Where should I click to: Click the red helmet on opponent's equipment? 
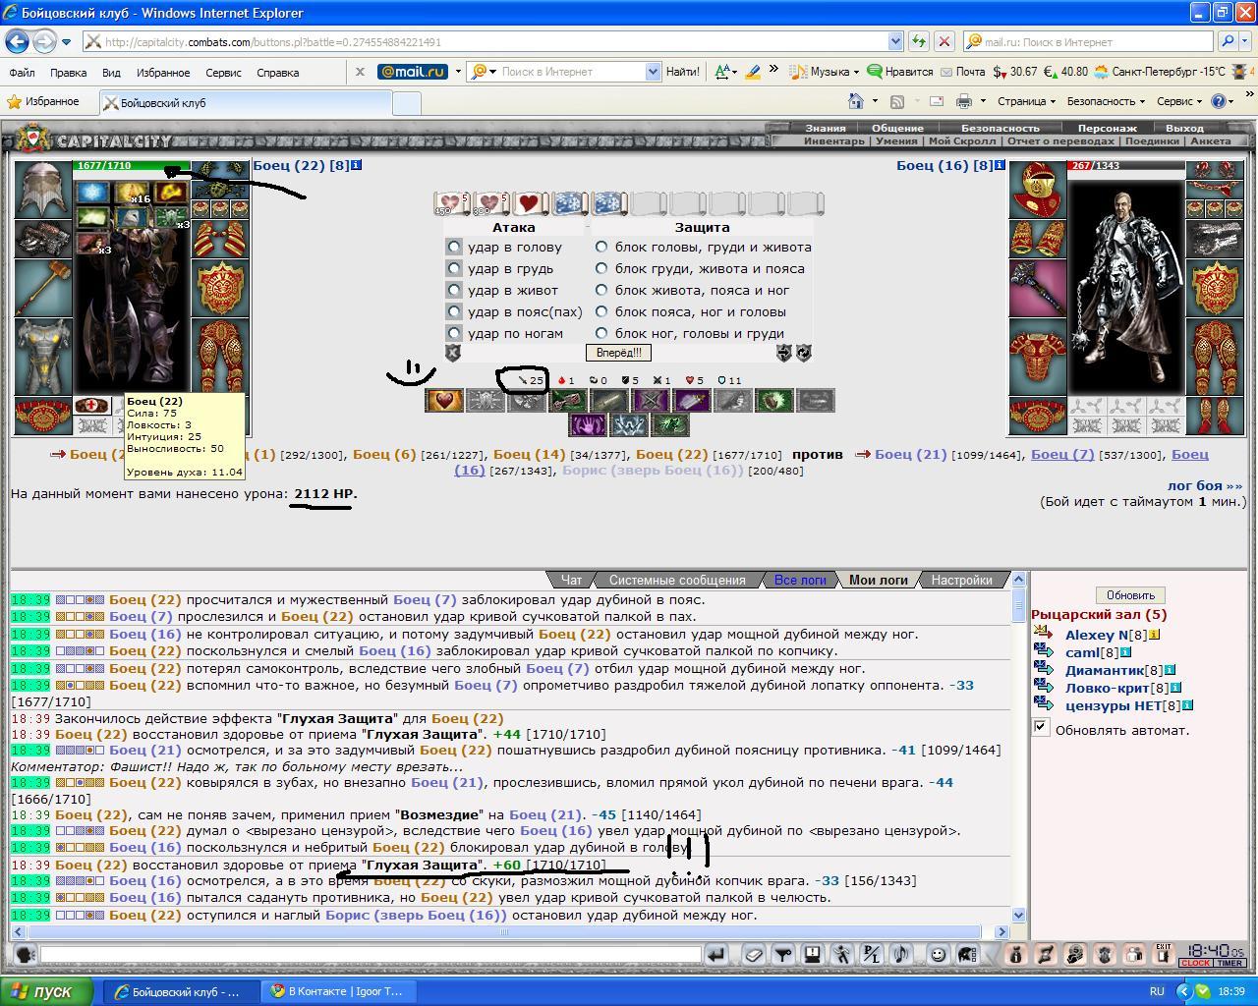(1038, 190)
